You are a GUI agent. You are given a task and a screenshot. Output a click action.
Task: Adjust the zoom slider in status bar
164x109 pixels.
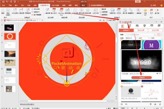pos(145,108)
